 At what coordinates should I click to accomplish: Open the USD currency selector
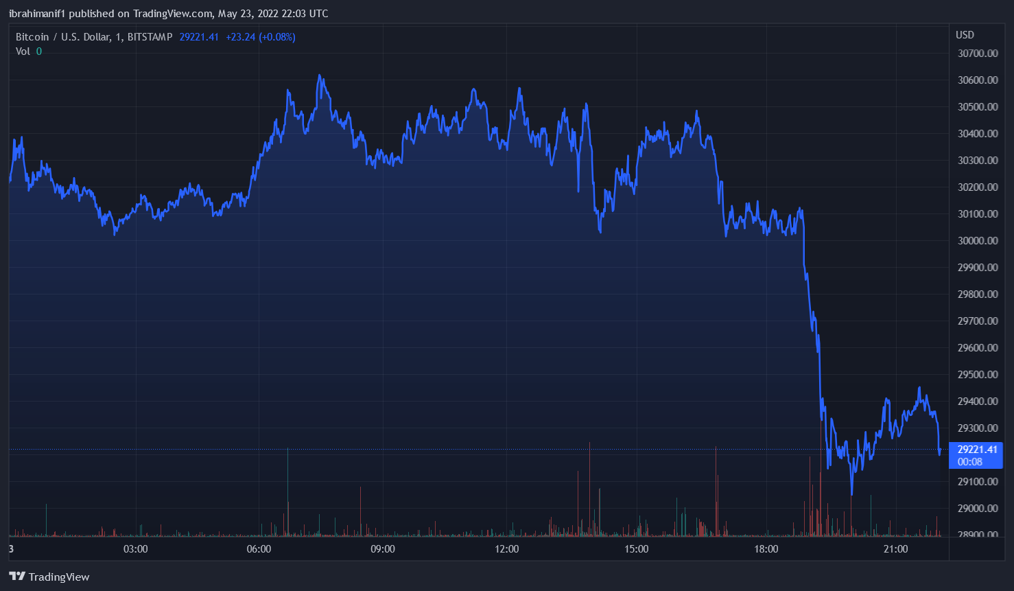click(965, 35)
